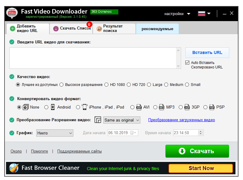Click the URL box scrollbar down arrow
This screenshot has height=180, width=243.
coord(178,66)
